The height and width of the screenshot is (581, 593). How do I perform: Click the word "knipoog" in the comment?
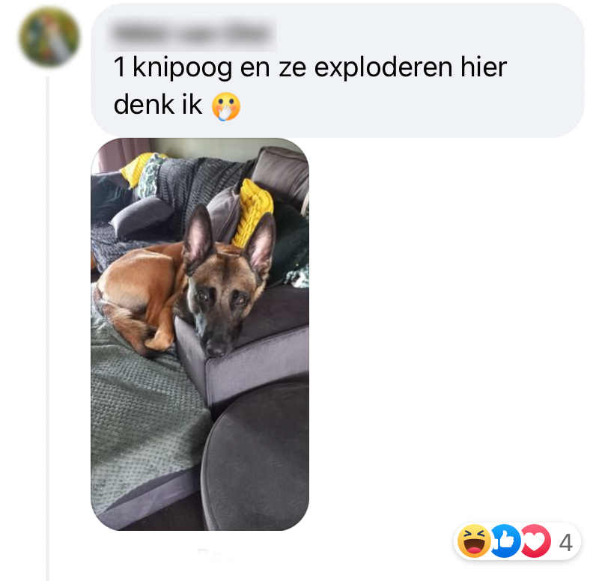tap(183, 68)
